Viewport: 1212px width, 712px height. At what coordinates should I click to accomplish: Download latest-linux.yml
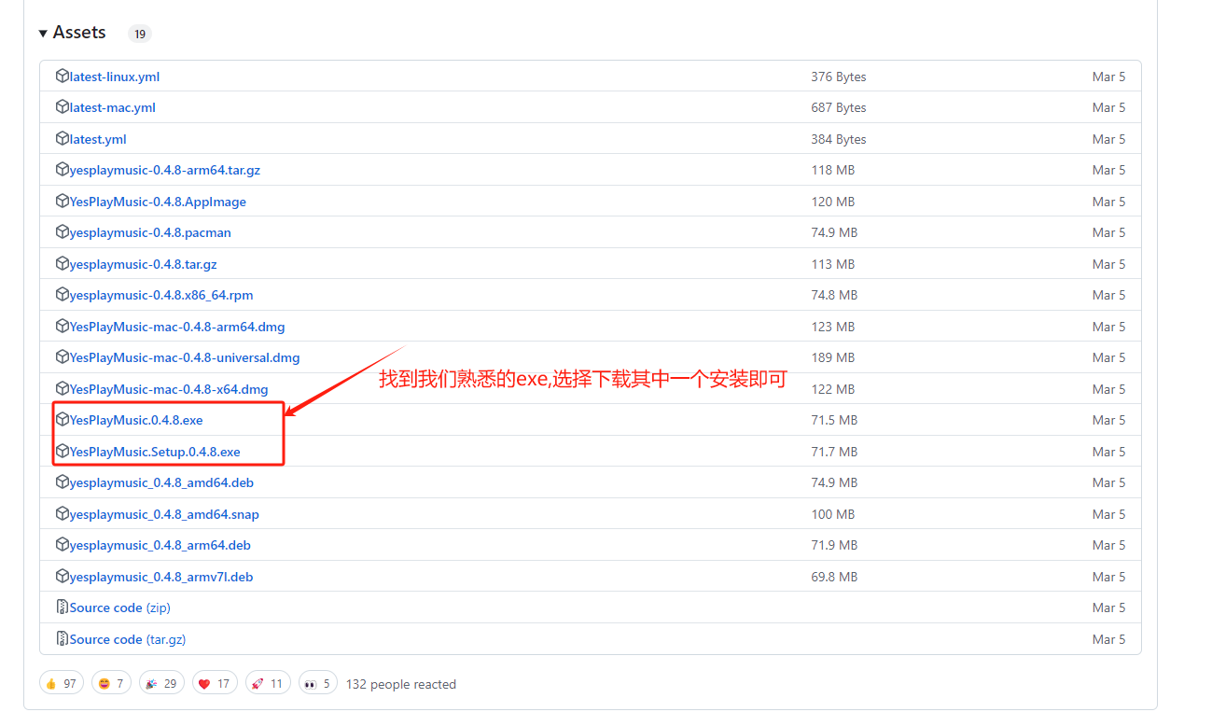coord(115,77)
